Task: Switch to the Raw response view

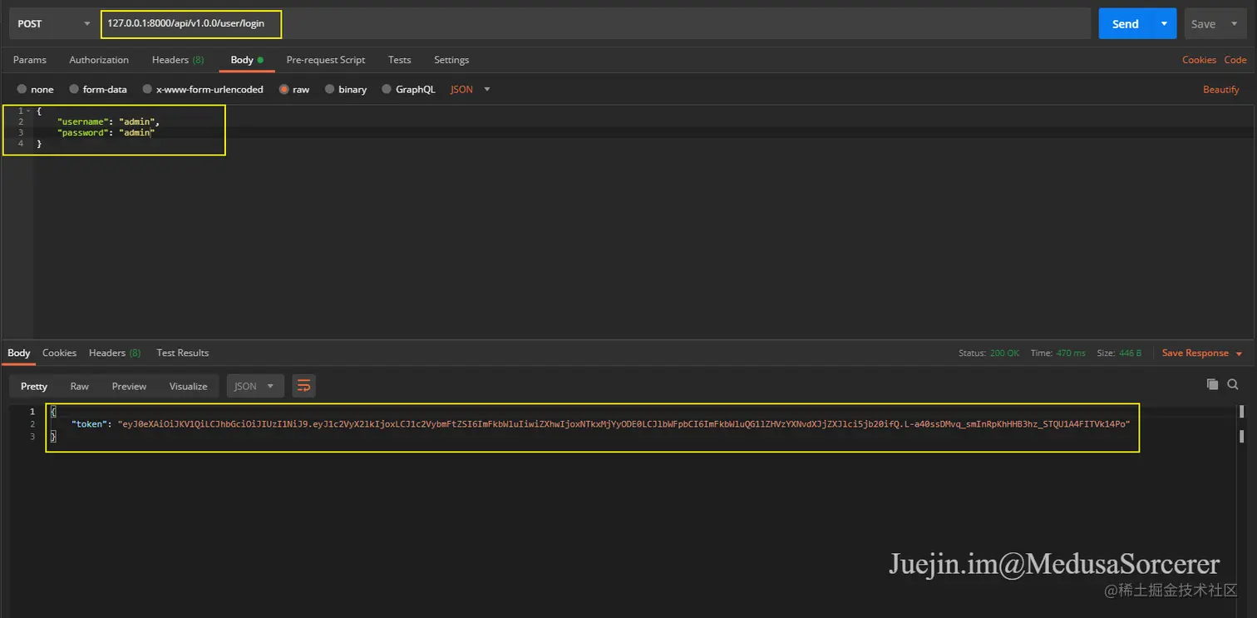Action: pos(80,386)
